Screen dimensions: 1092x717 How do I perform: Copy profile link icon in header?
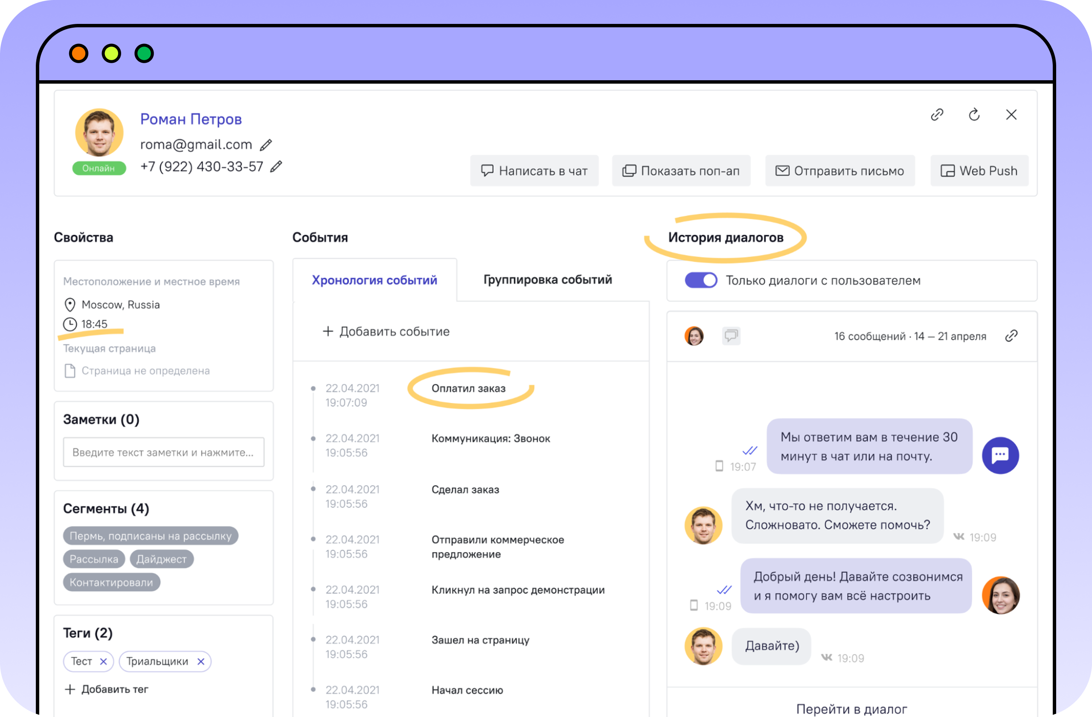[937, 115]
